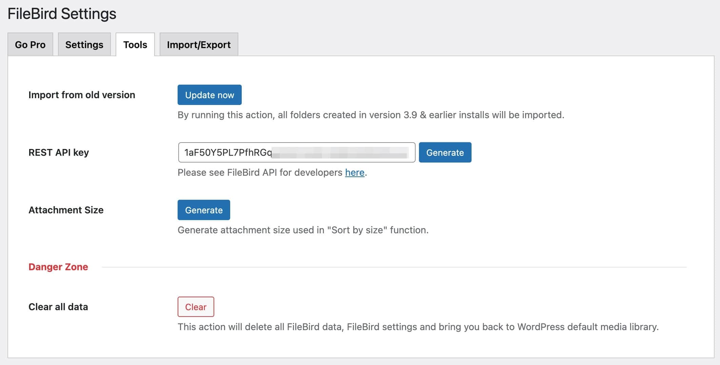Screen dimensions: 720x365
Task: Click the 'Please see FileBird API' text
Action: (x=260, y=172)
